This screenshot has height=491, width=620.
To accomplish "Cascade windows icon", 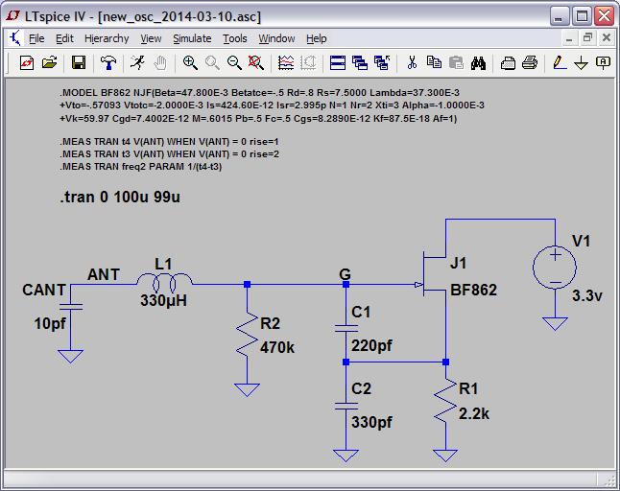I will click(x=359, y=62).
